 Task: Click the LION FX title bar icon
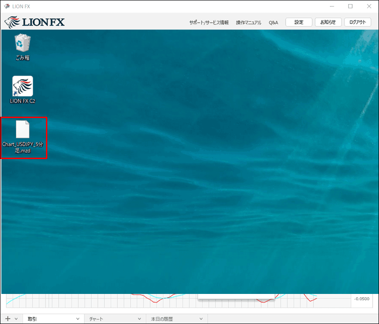coord(7,6)
